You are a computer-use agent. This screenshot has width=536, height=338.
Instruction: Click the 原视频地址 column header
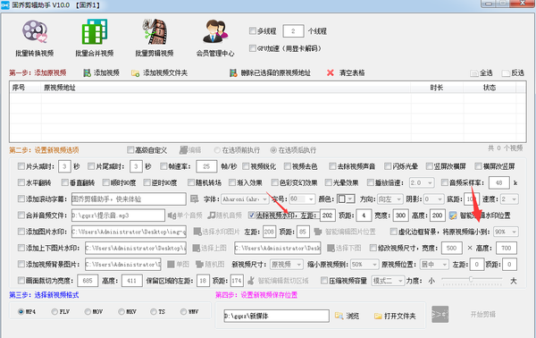tap(226, 88)
